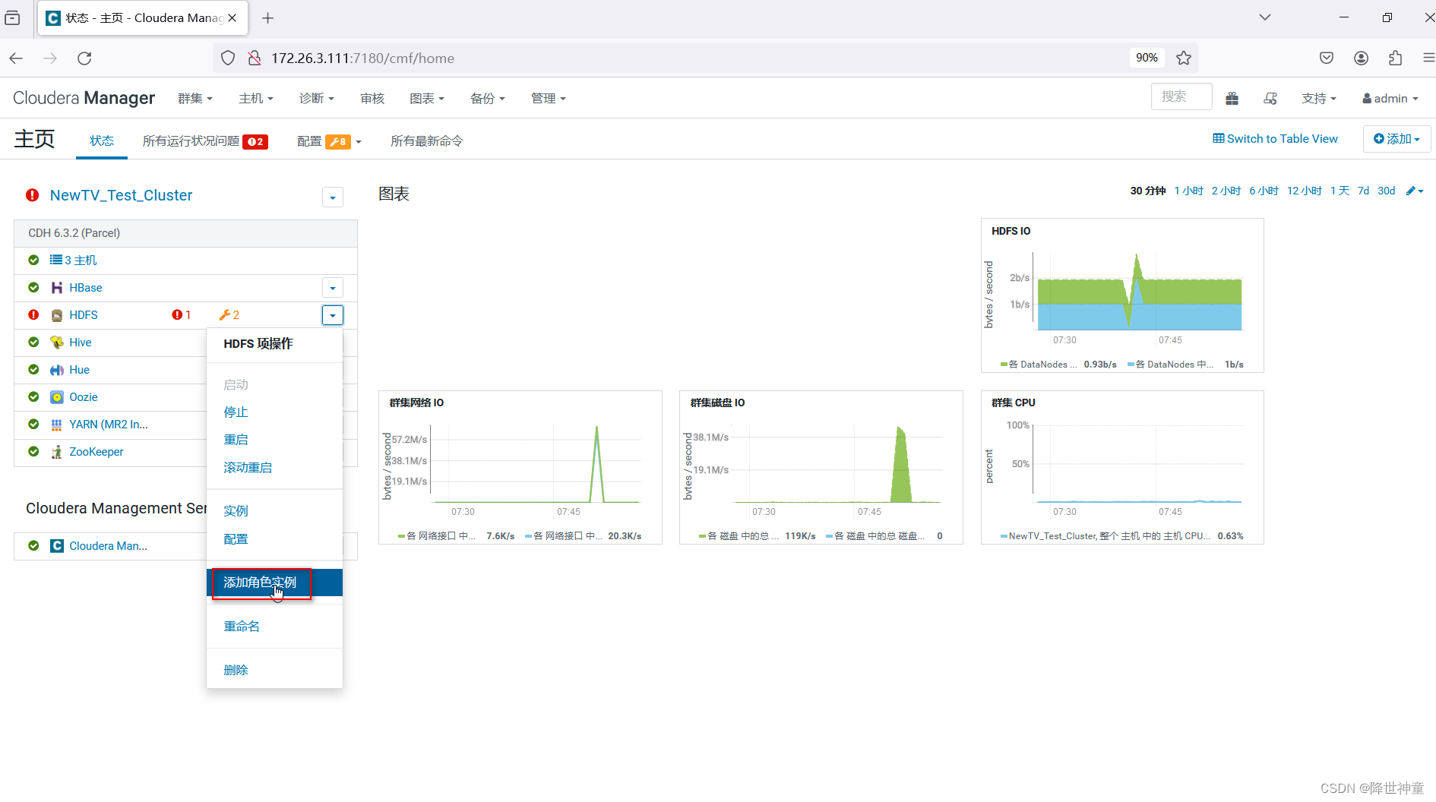Set chart time range to 7d
This screenshot has height=802, width=1436.
click(x=1363, y=191)
